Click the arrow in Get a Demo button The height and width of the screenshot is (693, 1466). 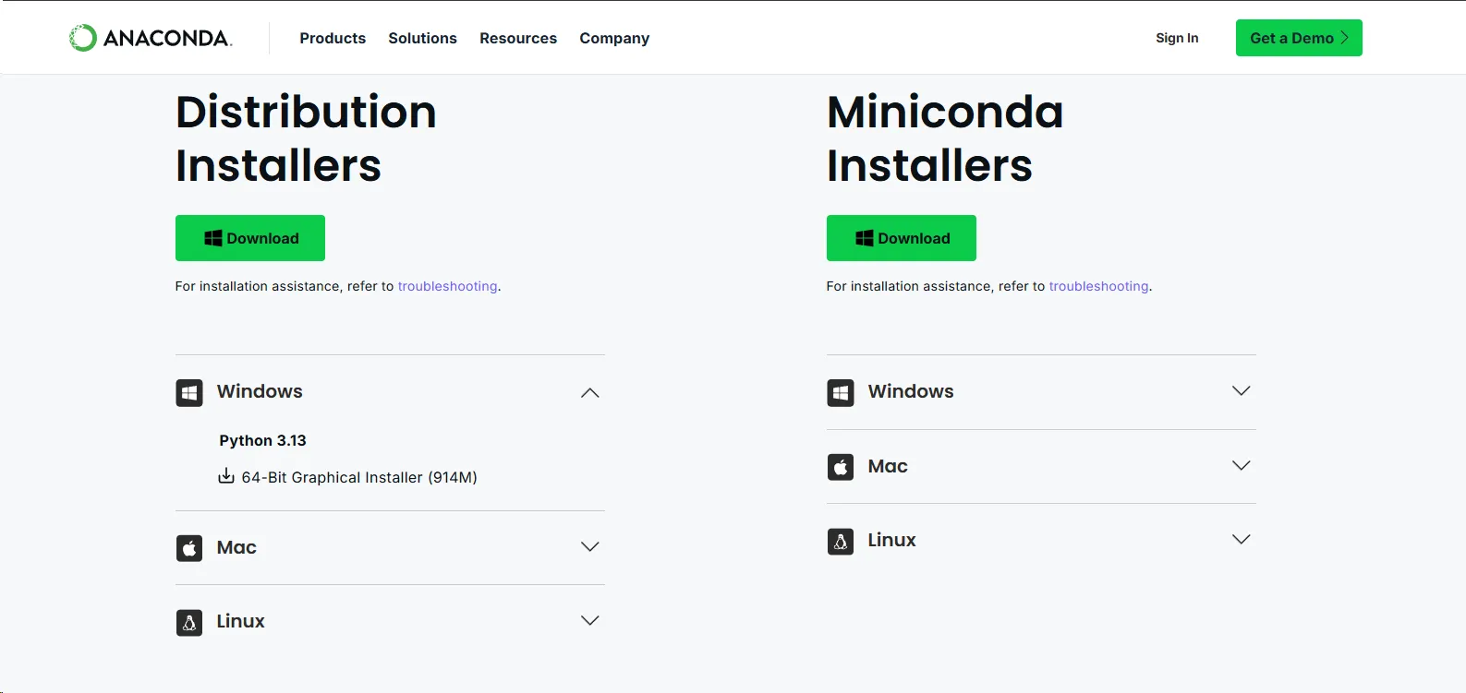click(x=1345, y=38)
